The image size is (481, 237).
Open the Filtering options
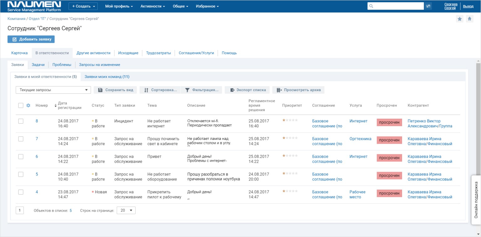point(202,90)
